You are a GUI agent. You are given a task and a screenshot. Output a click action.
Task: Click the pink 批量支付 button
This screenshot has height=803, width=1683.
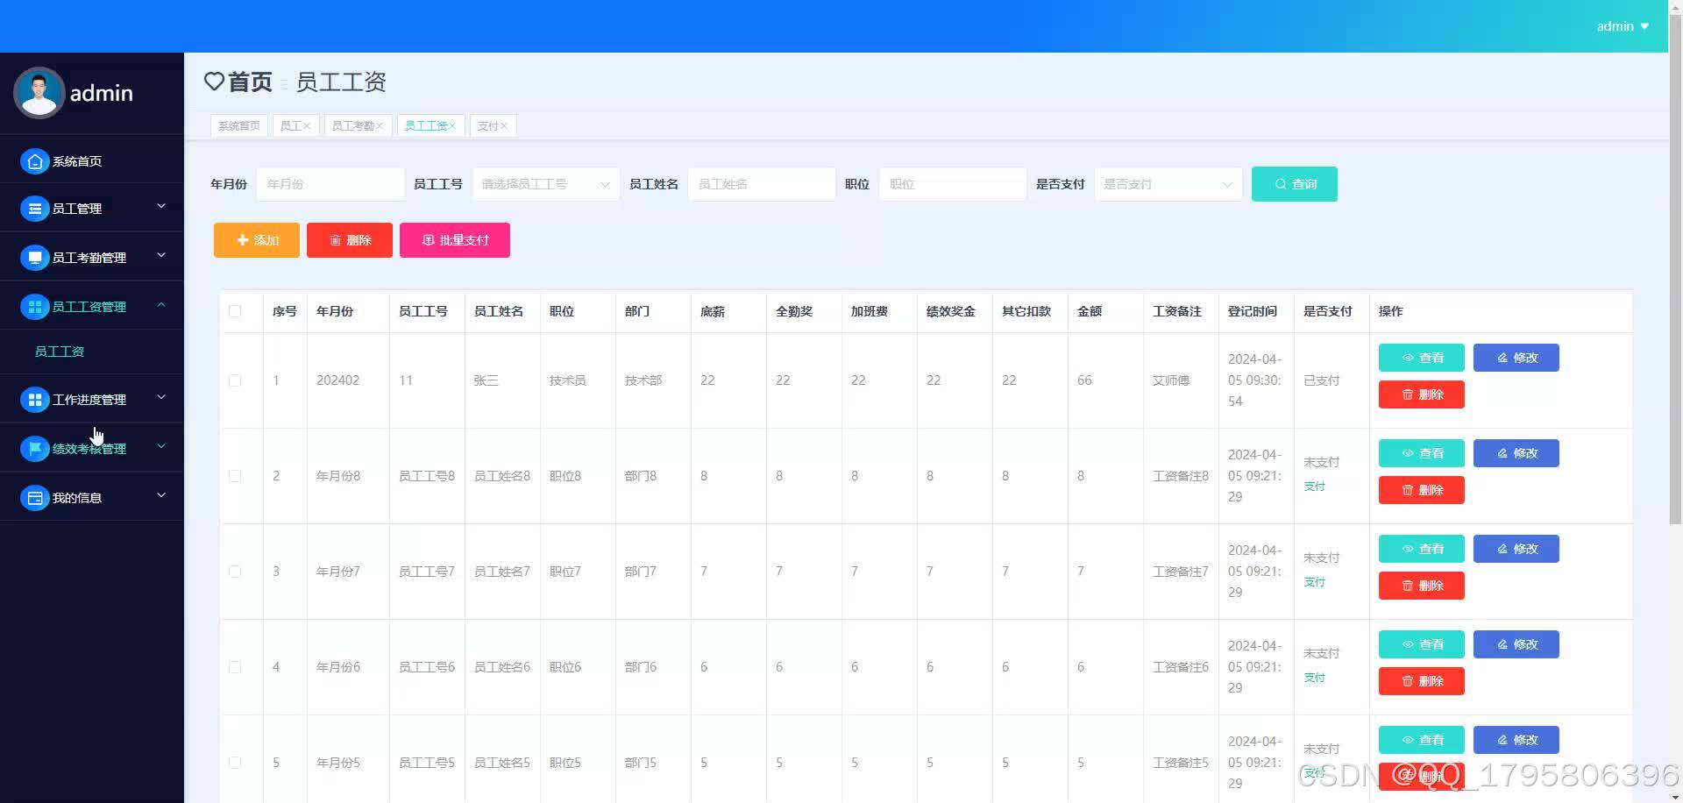pos(455,240)
